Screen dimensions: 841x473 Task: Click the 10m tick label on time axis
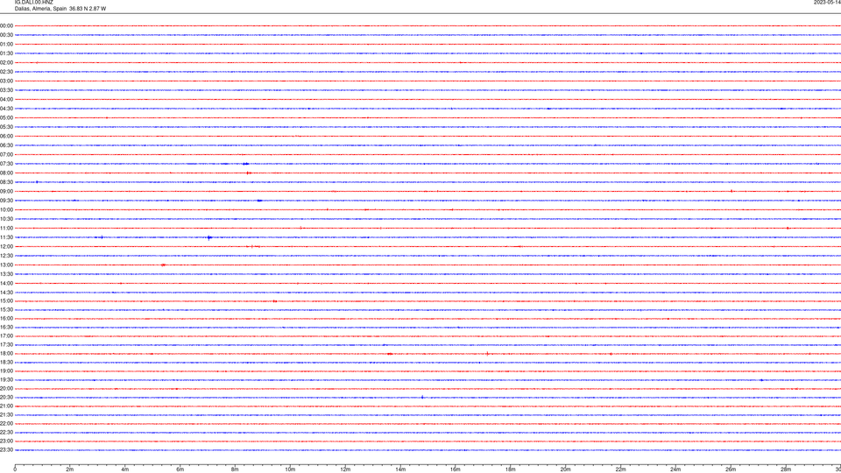[290, 469]
